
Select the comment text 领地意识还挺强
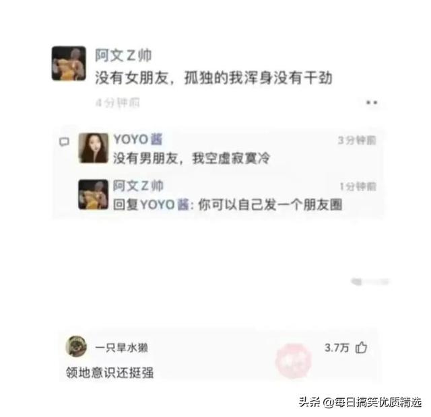pos(110,373)
